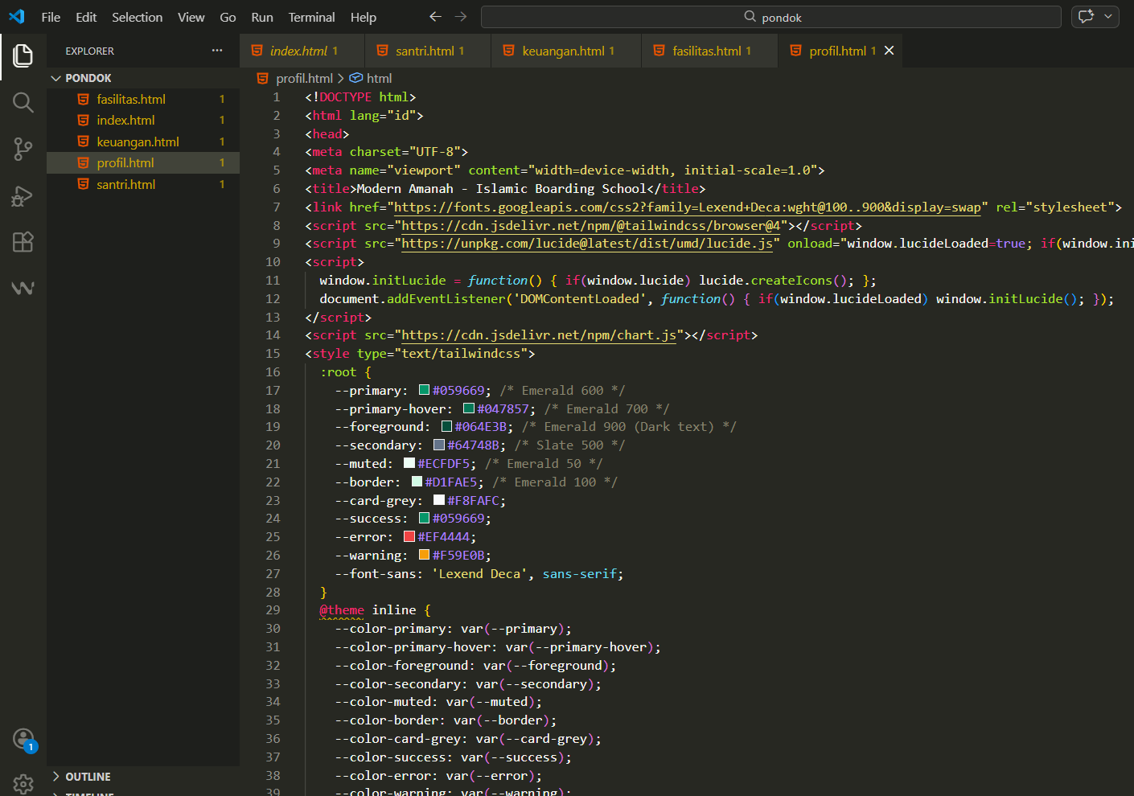The height and width of the screenshot is (796, 1134).
Task: Open the chat dropdown arrow in title bar
Action: pos(1108,17)
